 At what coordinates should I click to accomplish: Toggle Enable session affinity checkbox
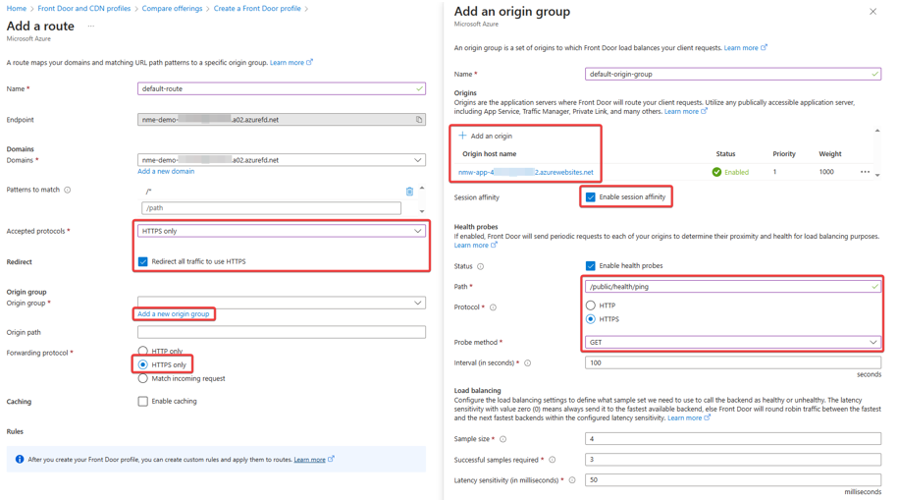point(591,196)
